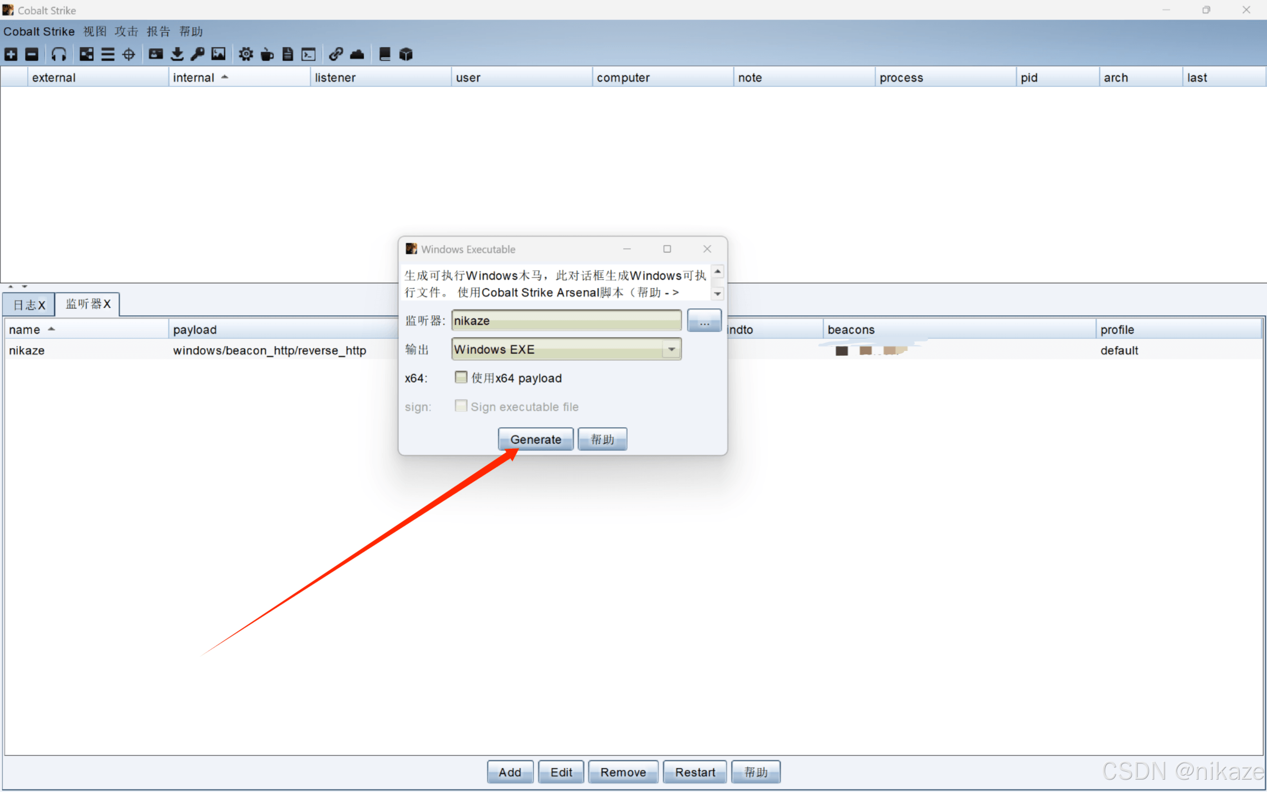Open the credentials key icon
This screenshot has width=1267, height=792.
[198, 54]
